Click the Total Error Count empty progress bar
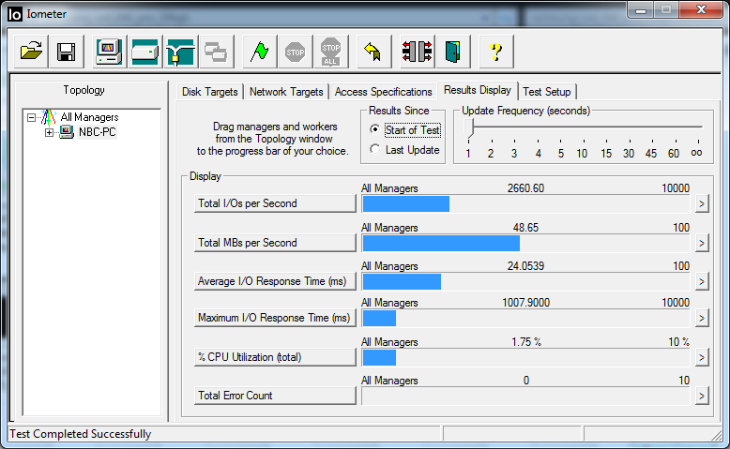 (525, 396)
